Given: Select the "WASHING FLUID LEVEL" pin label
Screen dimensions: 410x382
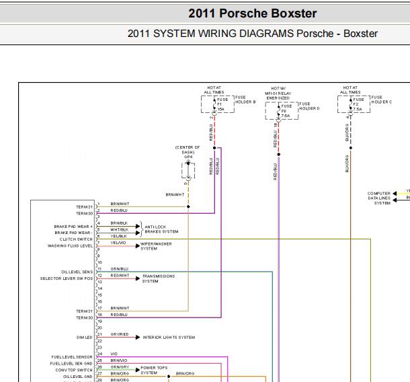Looking at the screenshot, I should point(70,246).
